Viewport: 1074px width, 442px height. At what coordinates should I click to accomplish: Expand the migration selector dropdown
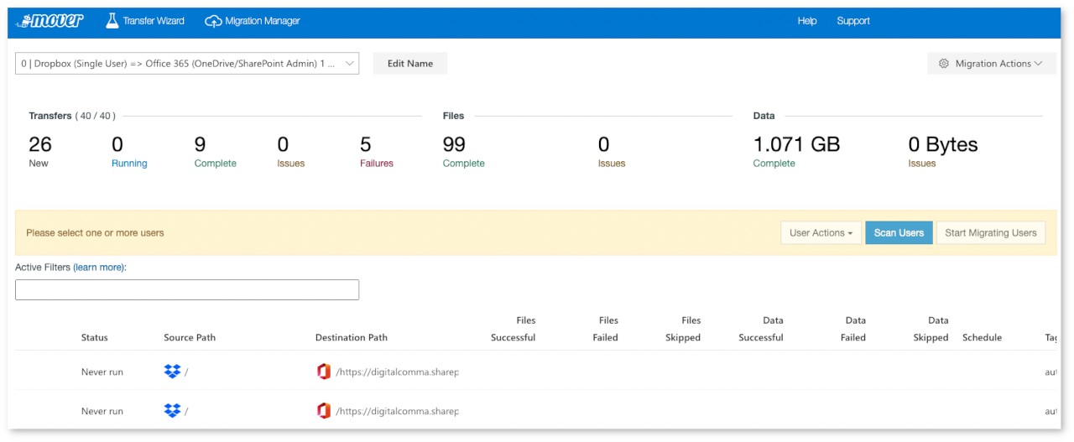tap(187, 64)
